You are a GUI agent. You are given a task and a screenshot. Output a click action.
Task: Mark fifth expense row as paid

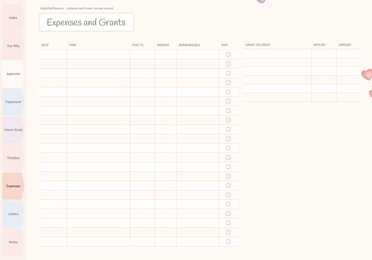(228, 92)
